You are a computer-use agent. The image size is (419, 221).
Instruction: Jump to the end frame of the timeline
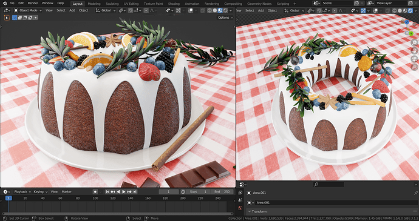coord(135,192)
